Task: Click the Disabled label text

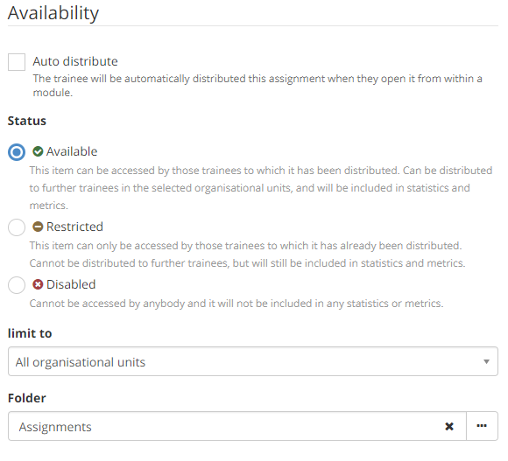Action: click(x=71, y=284)
